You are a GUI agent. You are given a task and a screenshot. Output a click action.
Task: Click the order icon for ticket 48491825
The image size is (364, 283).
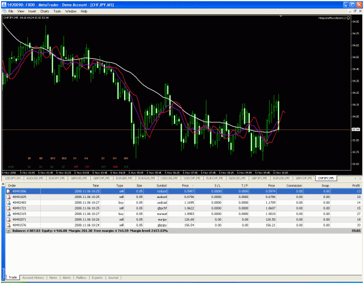coord(8,197)
